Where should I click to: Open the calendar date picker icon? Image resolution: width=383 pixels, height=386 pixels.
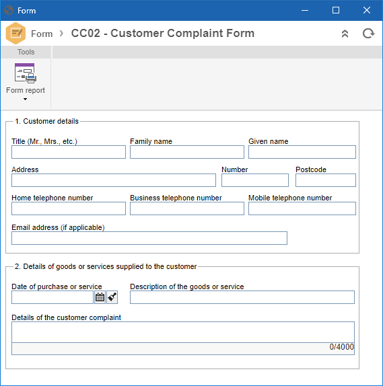[100, 297]
